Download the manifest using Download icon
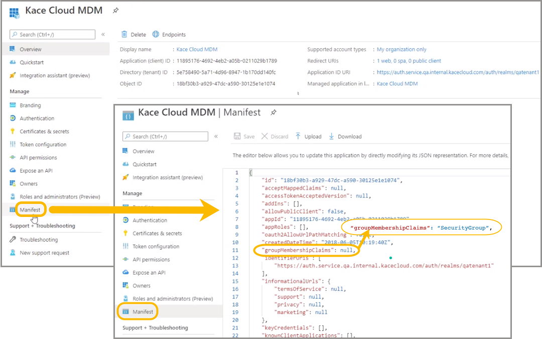 331,137
